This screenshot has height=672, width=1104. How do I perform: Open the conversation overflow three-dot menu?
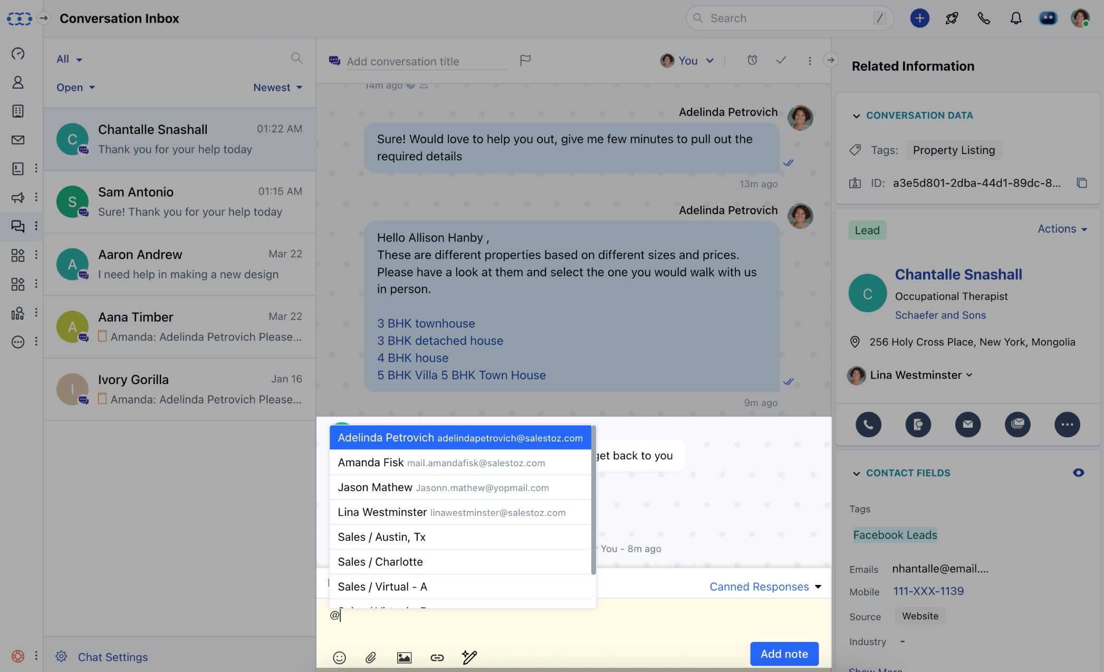tap(810, 61)
